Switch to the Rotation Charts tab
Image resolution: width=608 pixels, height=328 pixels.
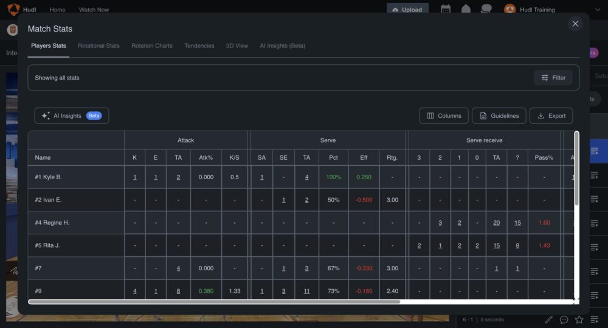[152, 46]
